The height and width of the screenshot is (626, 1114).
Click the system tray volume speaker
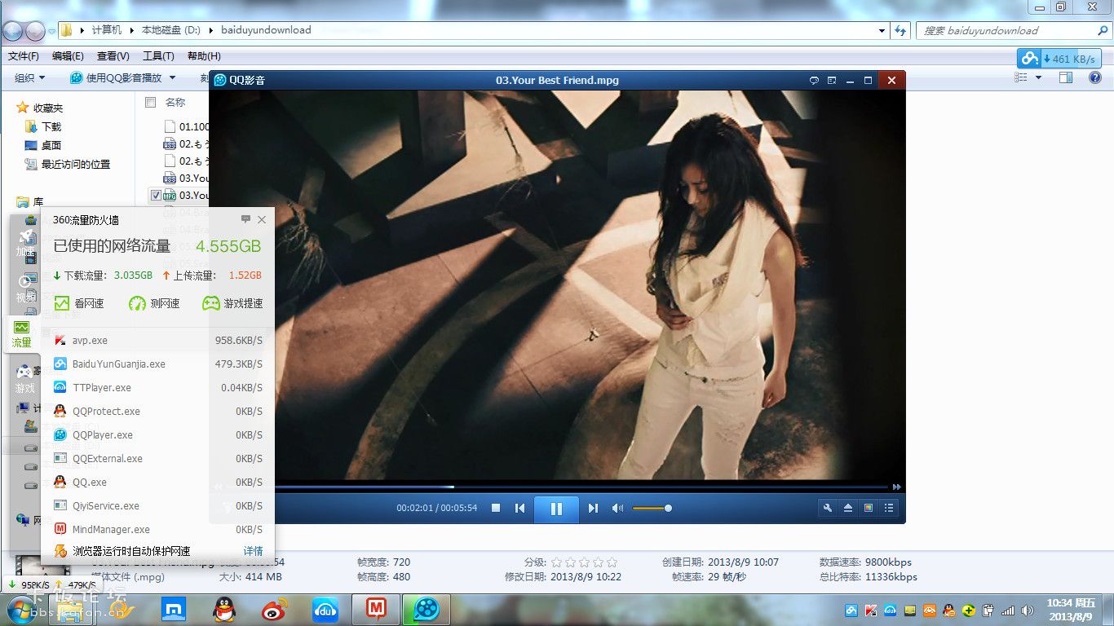[x=1028, y=611]
